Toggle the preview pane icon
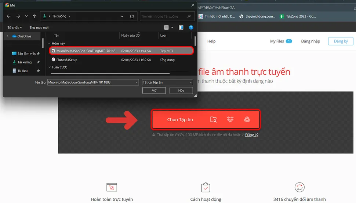The height and width of the screenshot is (203, 356). point(181,27)
